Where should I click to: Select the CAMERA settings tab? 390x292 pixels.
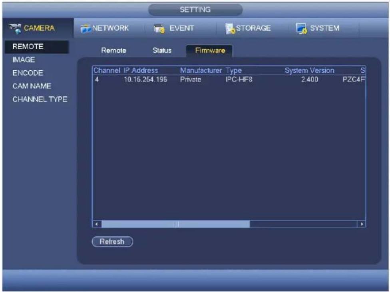38,28
